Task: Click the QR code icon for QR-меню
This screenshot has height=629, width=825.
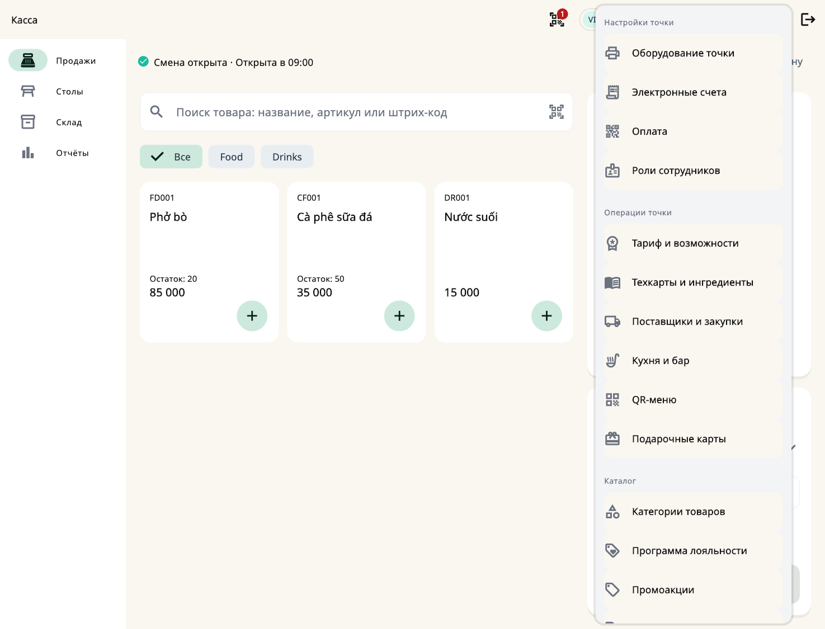Action: click(612, 400)
